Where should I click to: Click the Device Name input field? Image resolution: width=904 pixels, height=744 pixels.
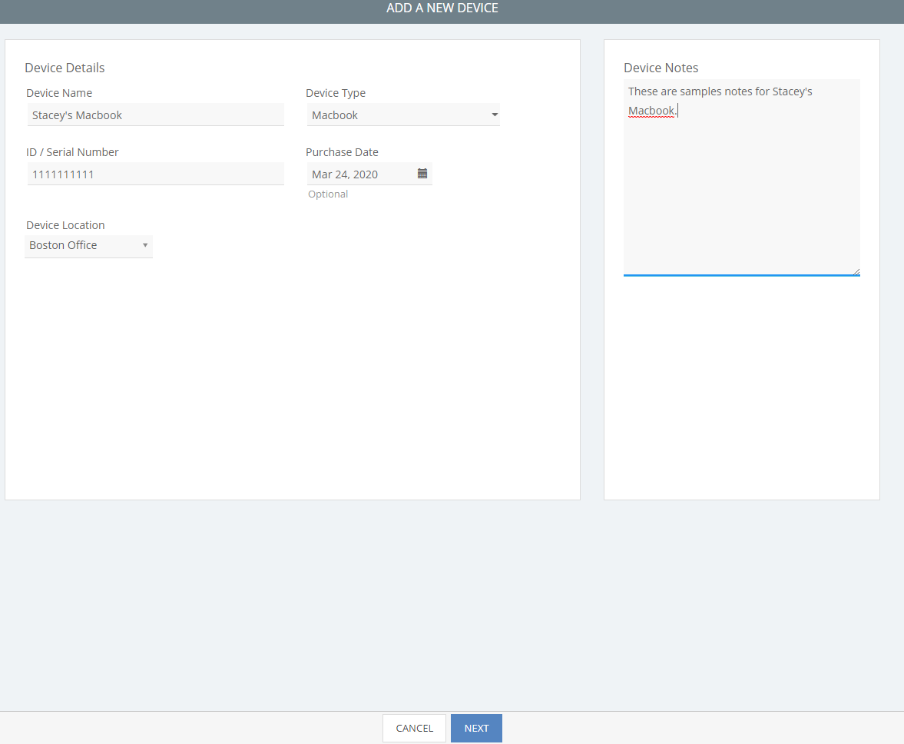click(x=156, y=115)
